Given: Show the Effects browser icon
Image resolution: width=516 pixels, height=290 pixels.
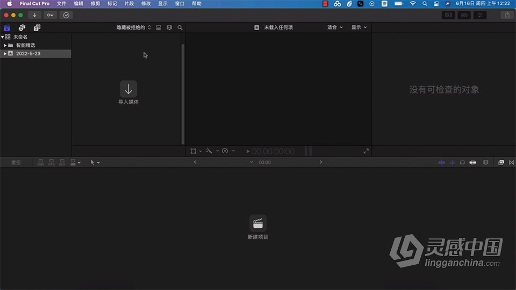Looking at the screenshot, I should click(x=501, y=162).
